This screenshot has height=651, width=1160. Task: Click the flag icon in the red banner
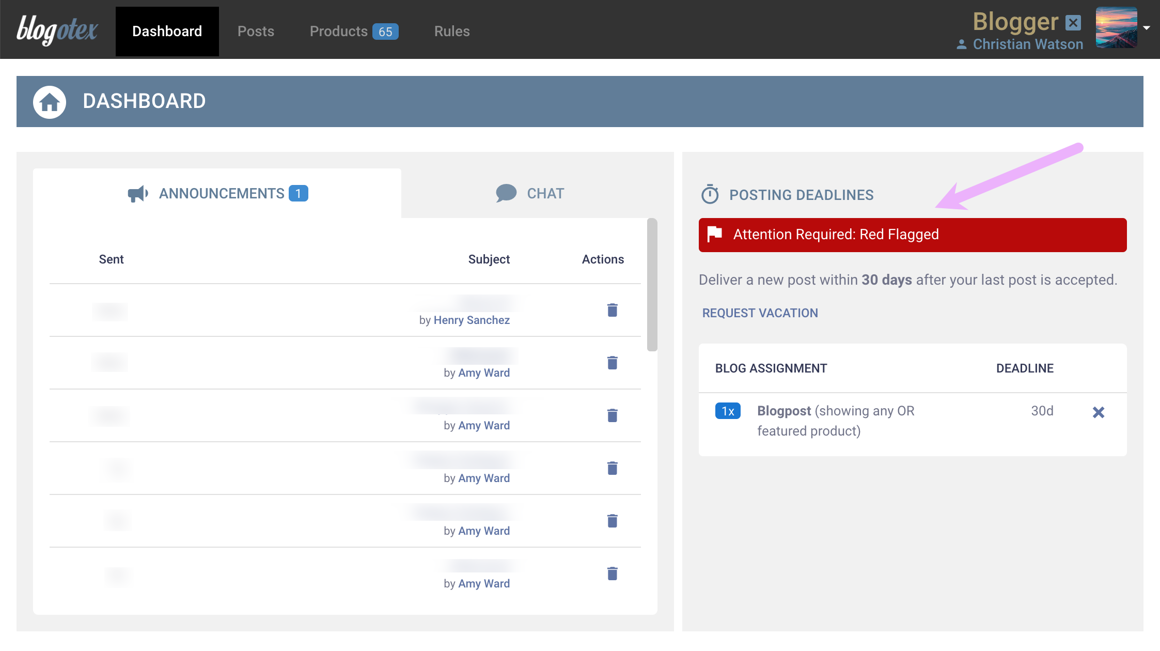click(x=714, y=235)
